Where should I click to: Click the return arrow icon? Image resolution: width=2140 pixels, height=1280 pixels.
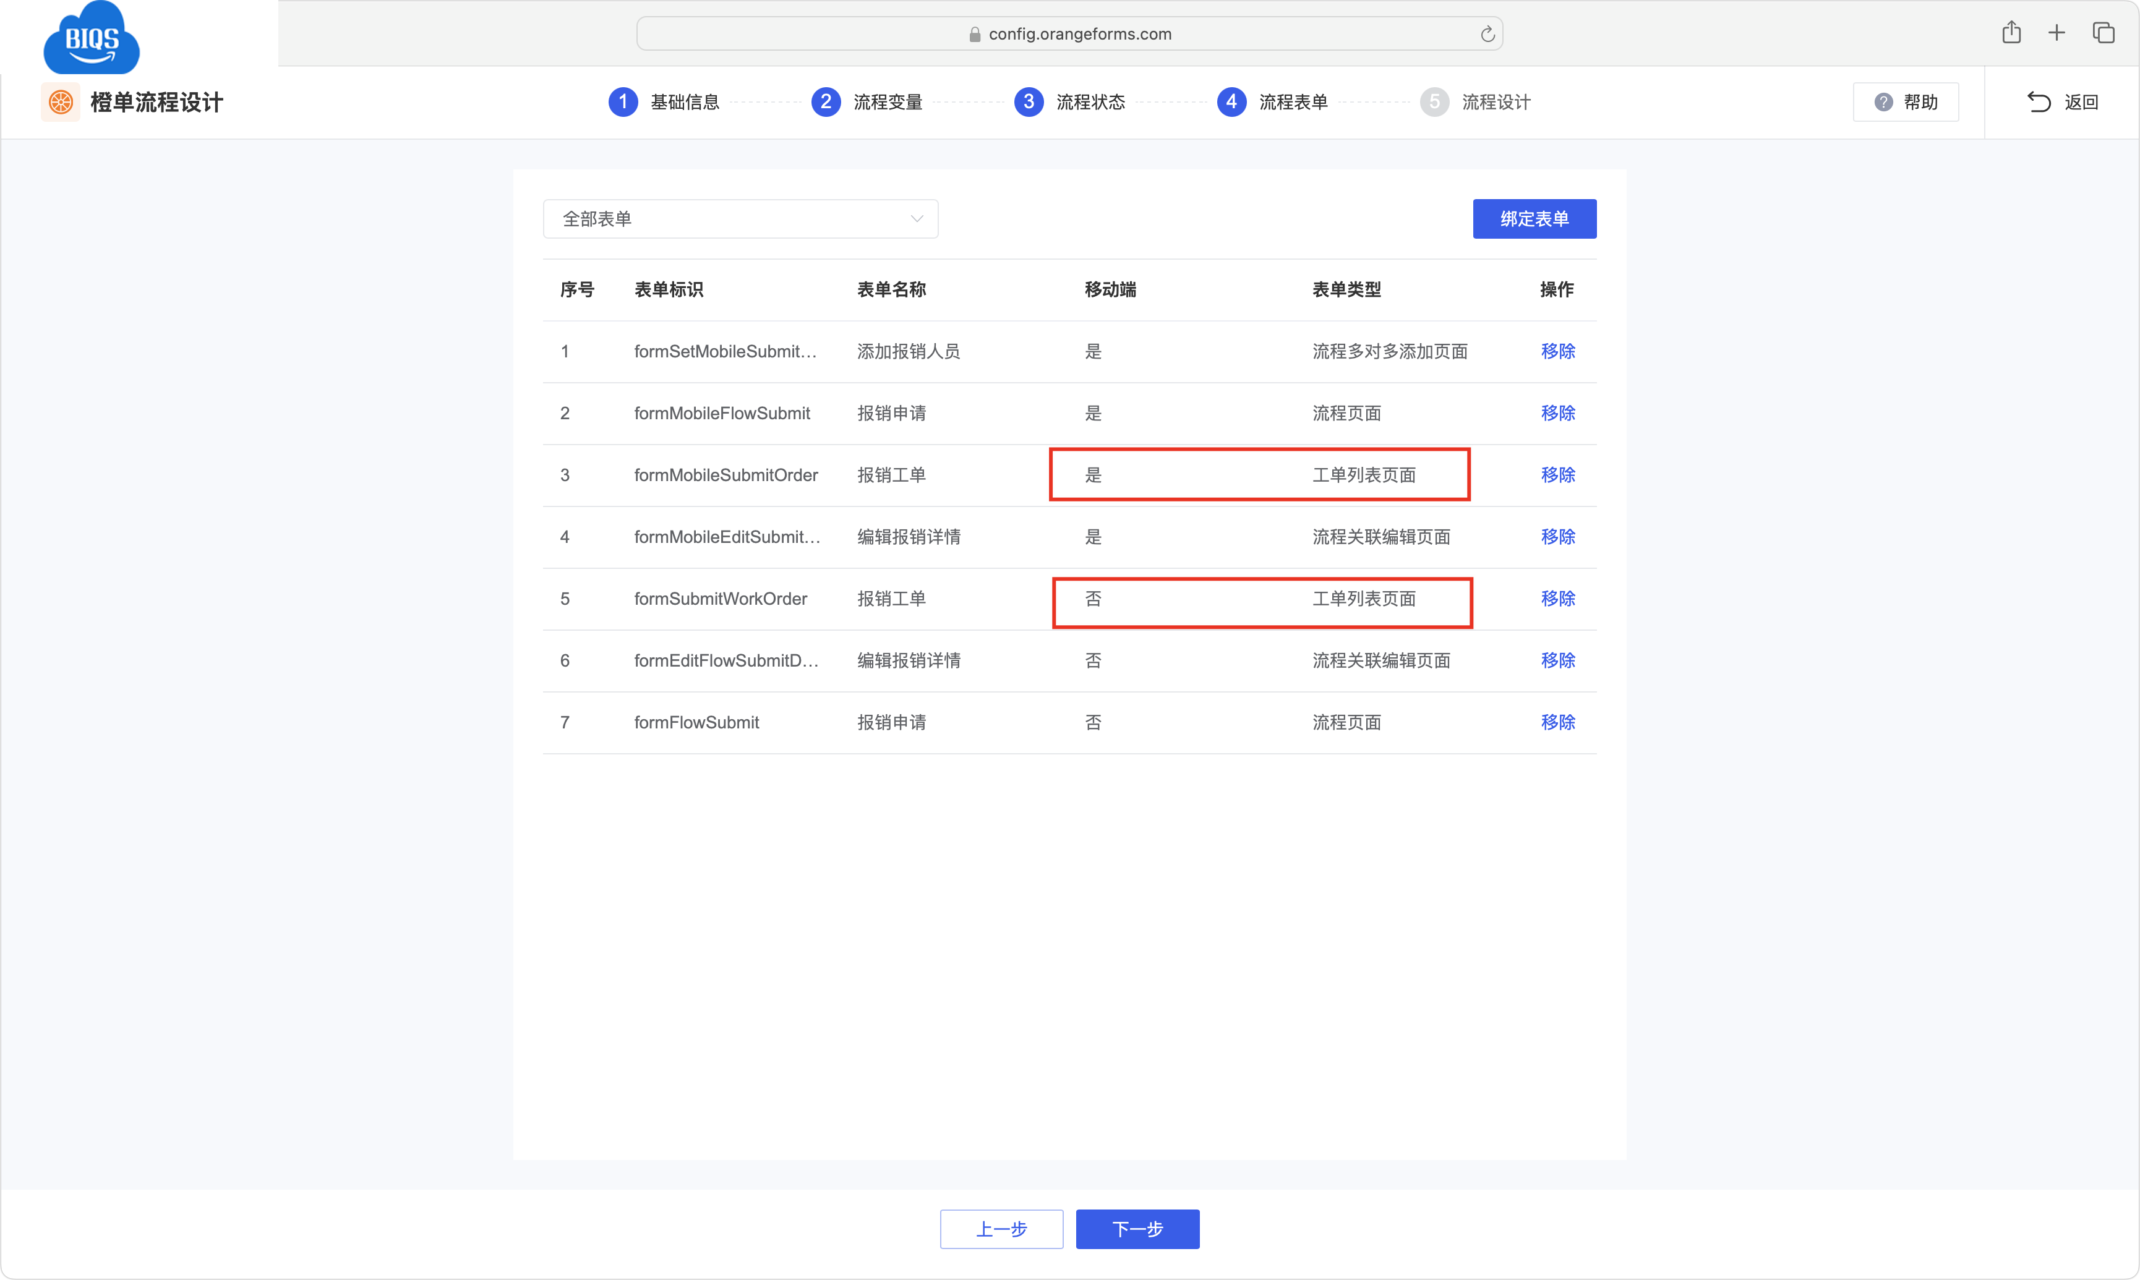(x=2039, y=103)
